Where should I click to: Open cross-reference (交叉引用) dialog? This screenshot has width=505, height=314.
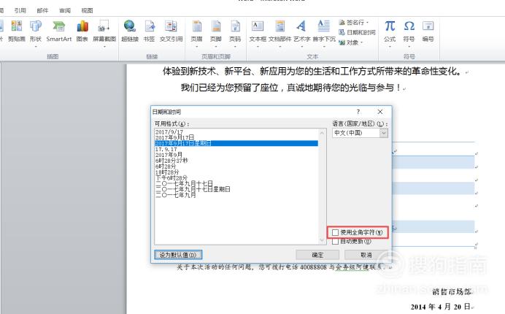(x=171, y=31)
